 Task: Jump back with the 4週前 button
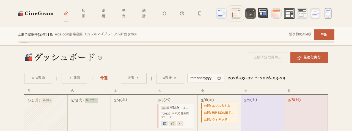(38, 78)
